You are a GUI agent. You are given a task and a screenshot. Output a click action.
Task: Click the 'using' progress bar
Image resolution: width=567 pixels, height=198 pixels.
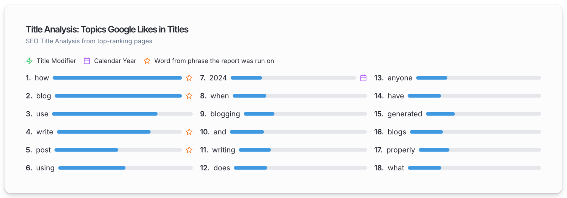point(126,168)
